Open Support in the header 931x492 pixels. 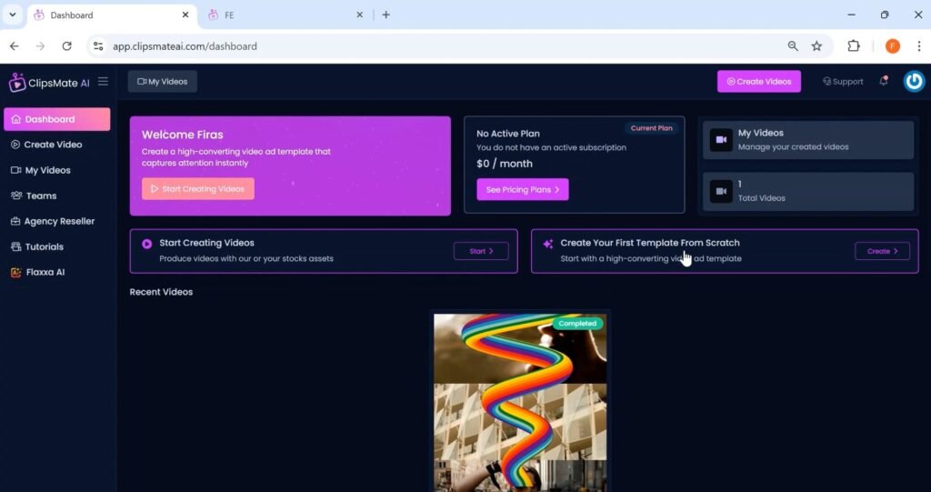pyautogui.click(x=843, y=82)
